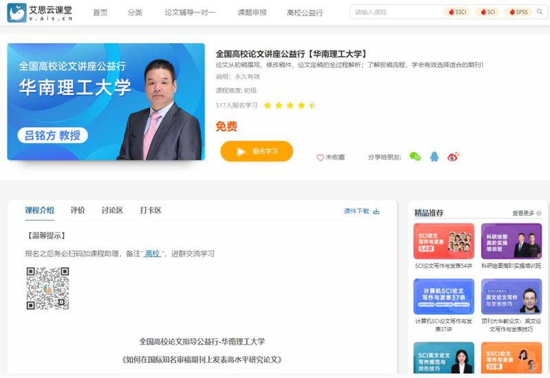Open the 华南理工大学 course banner image
The height and width of the screenshot is (378, 550).
(x=106, y=102)
